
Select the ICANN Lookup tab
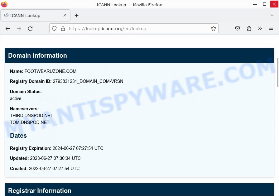[36, 16]
